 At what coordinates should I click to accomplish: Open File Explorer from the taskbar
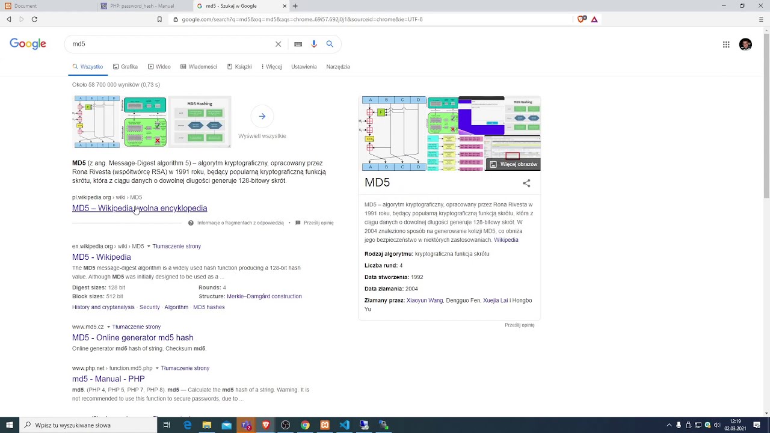(x=207, y=425)
